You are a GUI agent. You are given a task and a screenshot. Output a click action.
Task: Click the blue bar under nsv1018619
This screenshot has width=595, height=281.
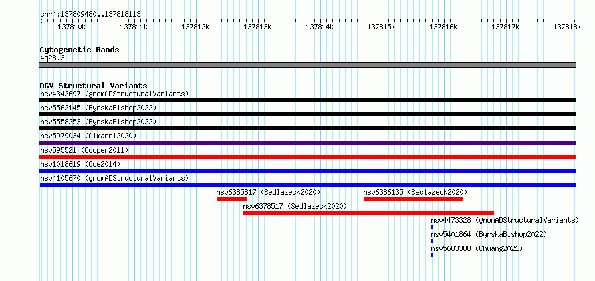pos(308,171)
